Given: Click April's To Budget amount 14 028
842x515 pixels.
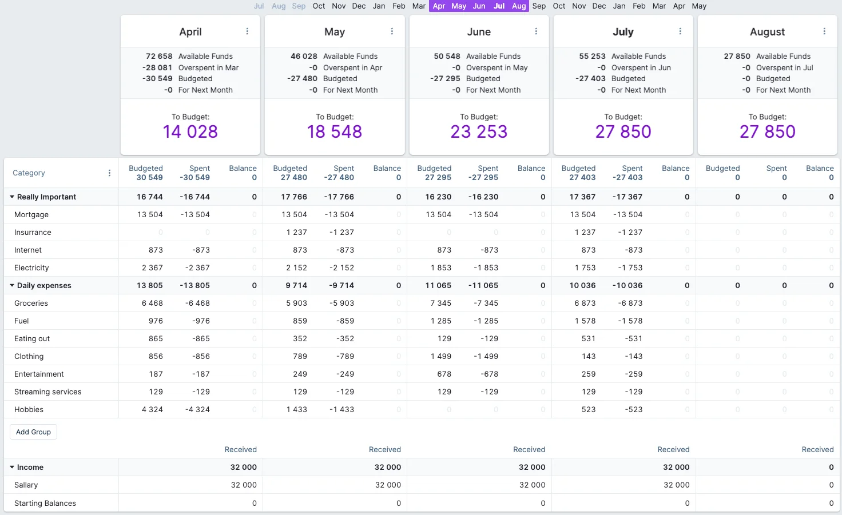Looking at the screenshot, I should tap(190, 131).
